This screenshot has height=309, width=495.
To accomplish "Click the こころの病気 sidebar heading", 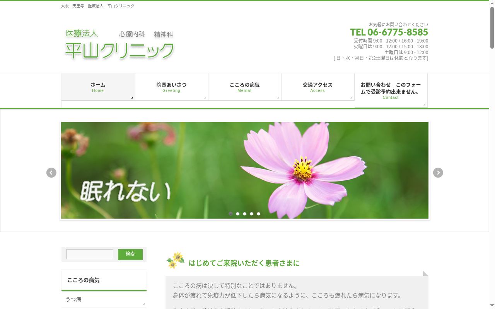I will click(x=84, y=280).
